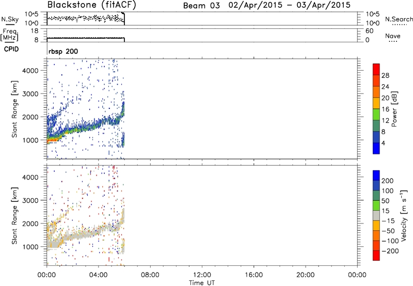The width and height of the screenshot is (413, 286).
Task: Click the bottom blue segment of the Power color bar
Action: (376, 148)
